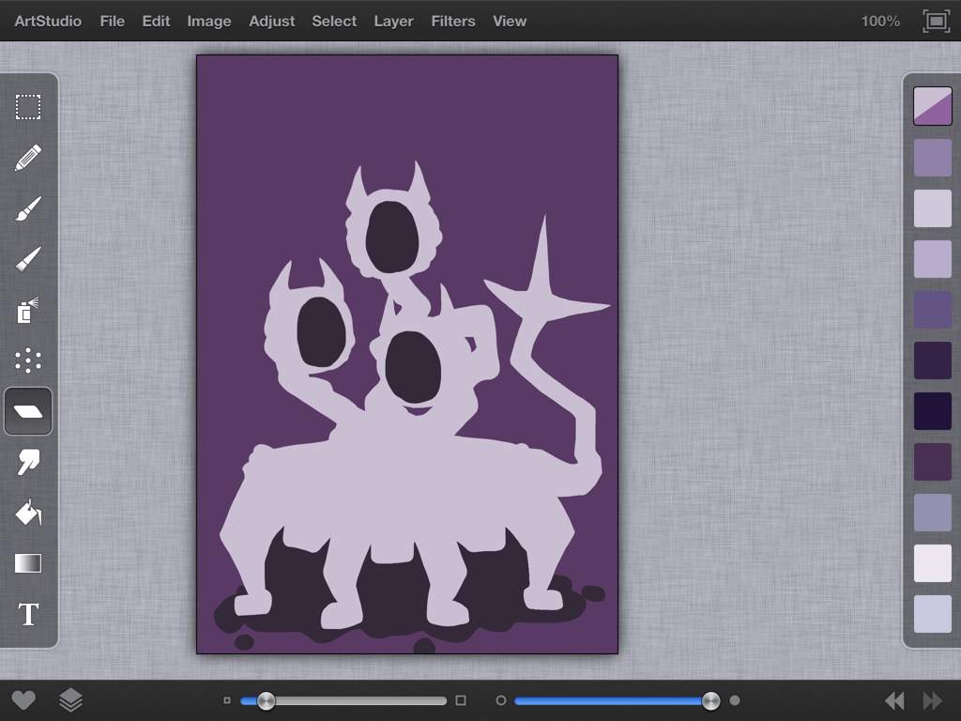The image size is (961, 721).
Task: Open the foreground/background color selector
Action: [932, 106]
